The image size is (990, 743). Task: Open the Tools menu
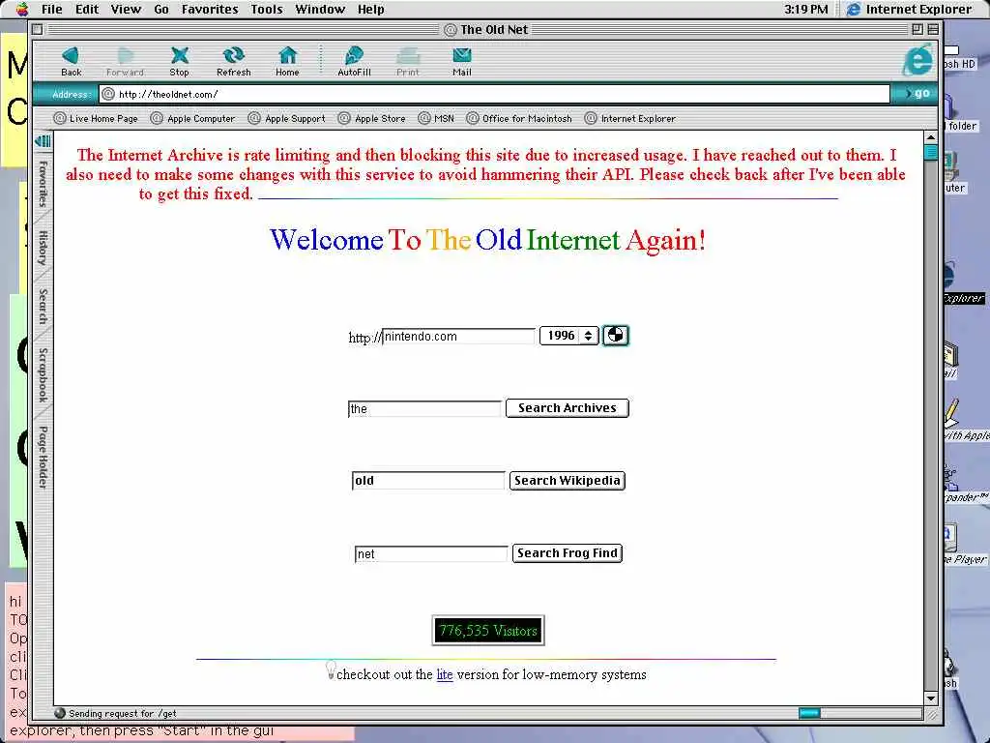[267, 9]
